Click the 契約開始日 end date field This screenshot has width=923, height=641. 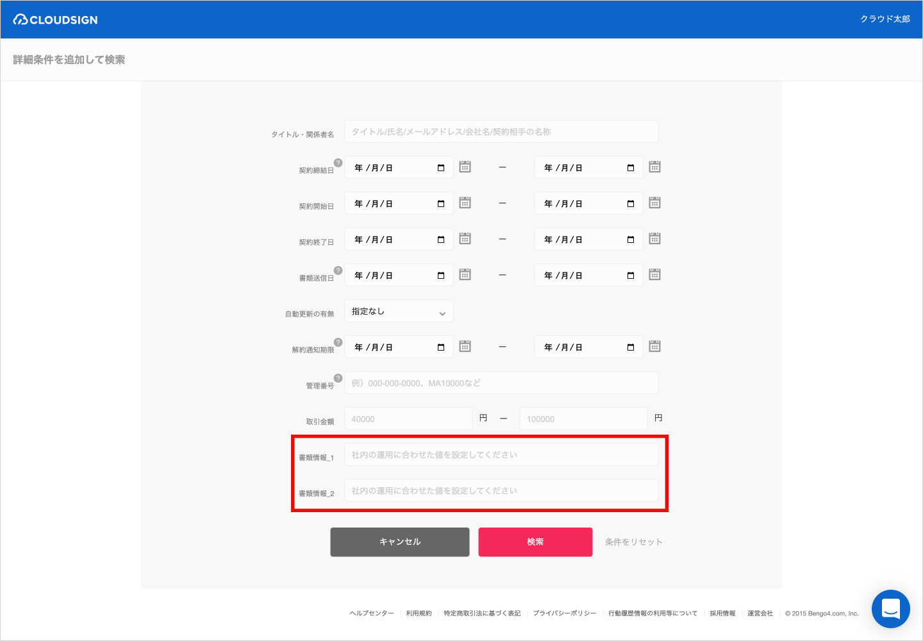pyautogui.click(x=588, y=203)
